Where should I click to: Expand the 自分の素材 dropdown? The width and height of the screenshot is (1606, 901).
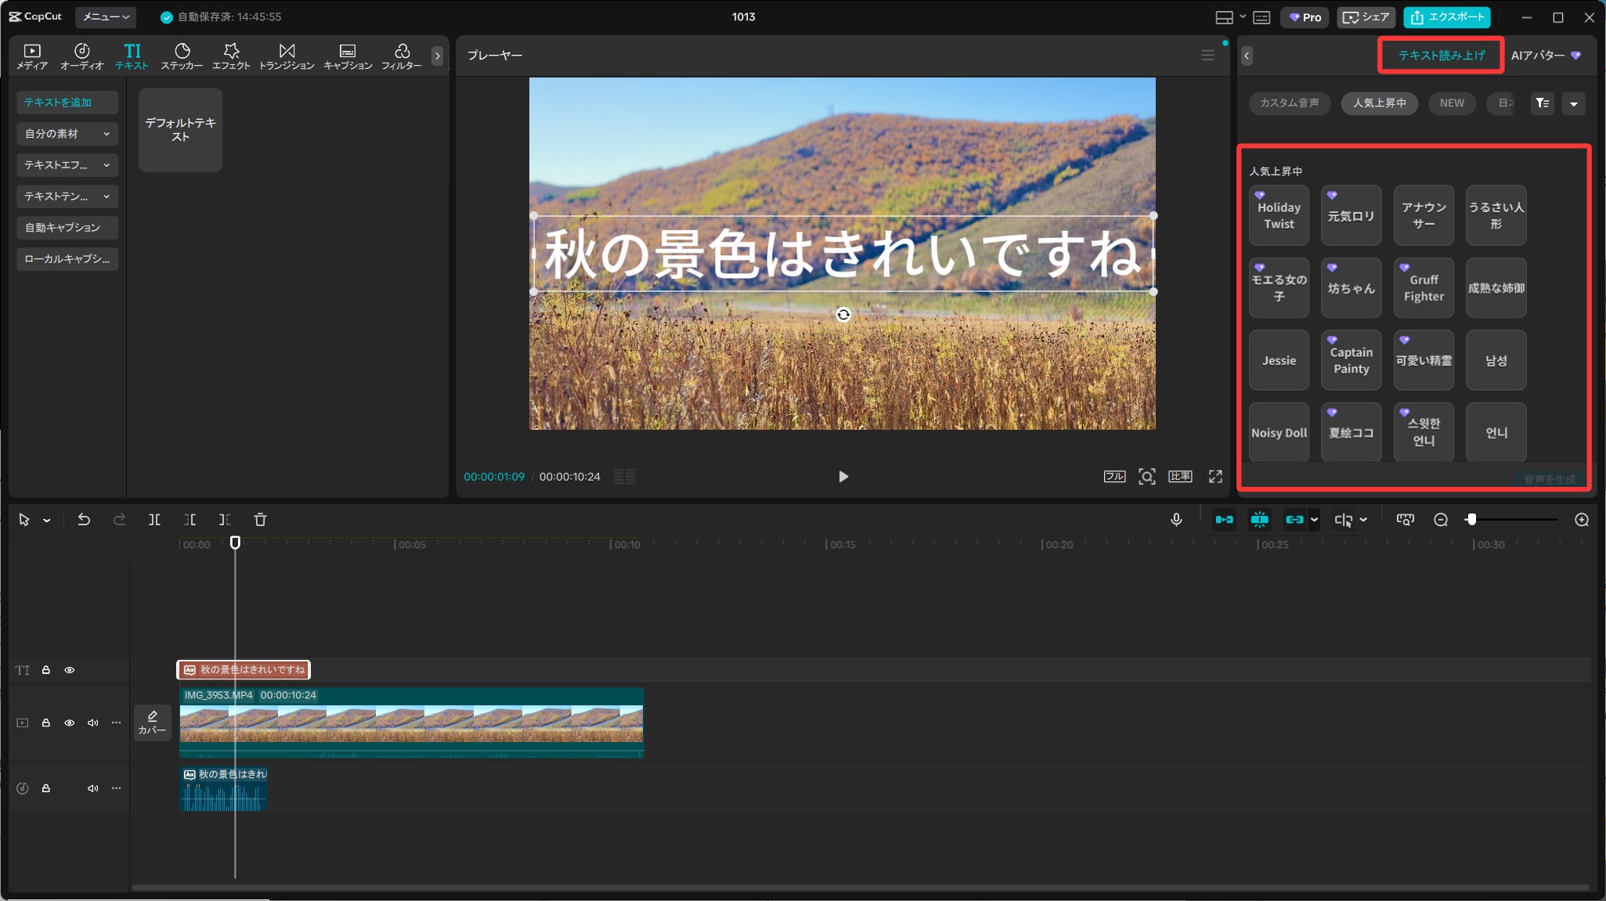(x=67, y=134)
